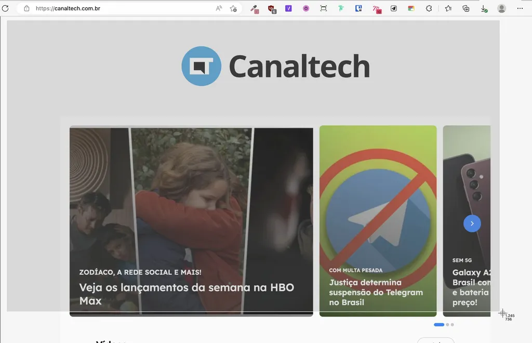Open 'Justiça determina suspensão do Telegram' headline
Image resolution: width=532 pixels, height=343 pixels.
coord(376,292)
